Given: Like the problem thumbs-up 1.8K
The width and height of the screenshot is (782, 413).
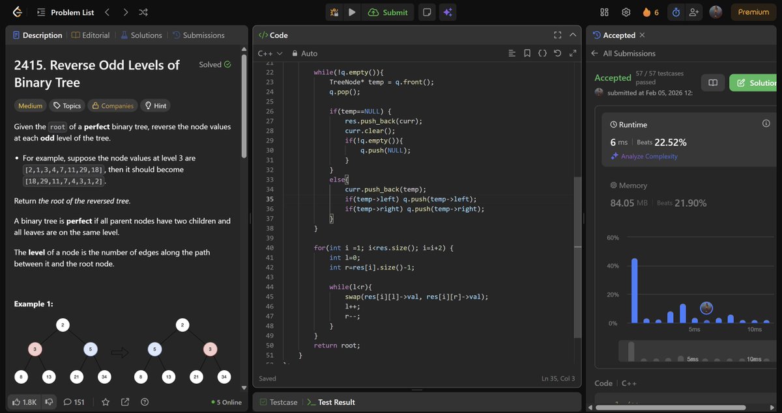Looking at the screenshot, I should coord(24,402).
